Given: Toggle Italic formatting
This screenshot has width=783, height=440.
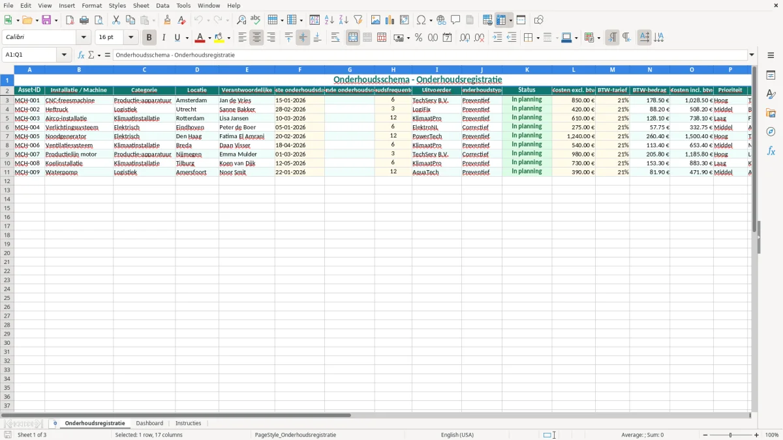Looking at the screenshot, I should pyautogui.click(x=163, y=38).
